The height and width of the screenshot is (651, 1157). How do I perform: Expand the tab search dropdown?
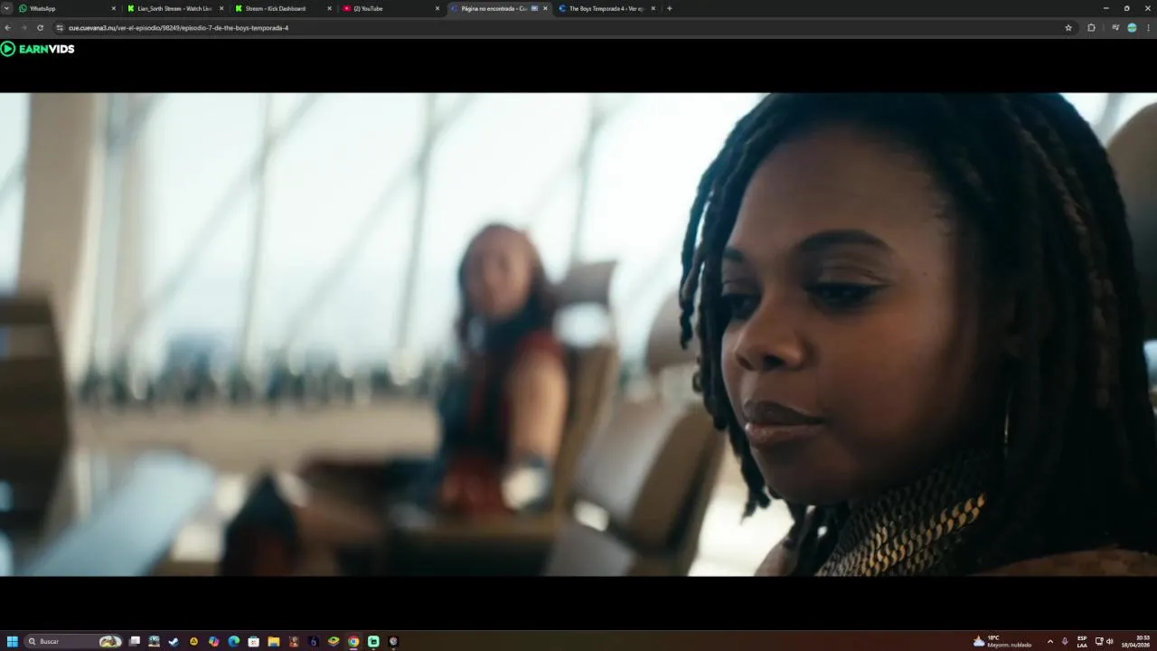coord(7,8)
